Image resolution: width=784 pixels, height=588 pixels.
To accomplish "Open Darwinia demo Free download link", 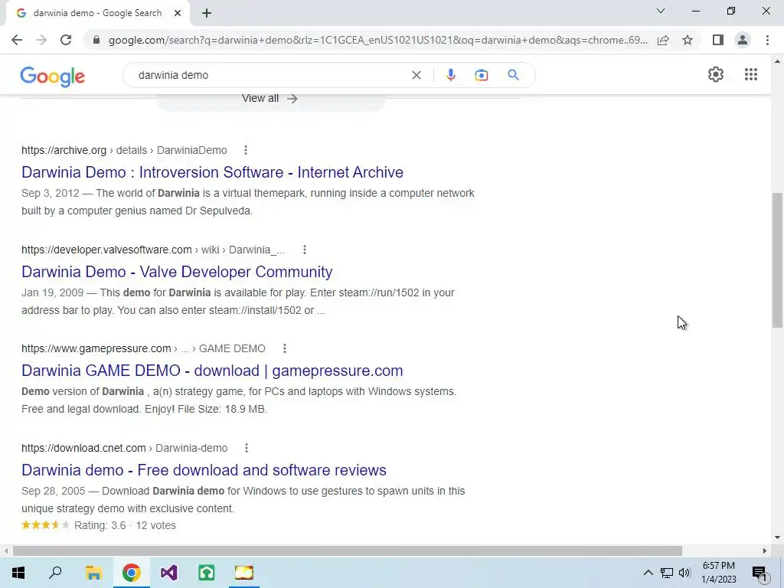I will (204, 470).
